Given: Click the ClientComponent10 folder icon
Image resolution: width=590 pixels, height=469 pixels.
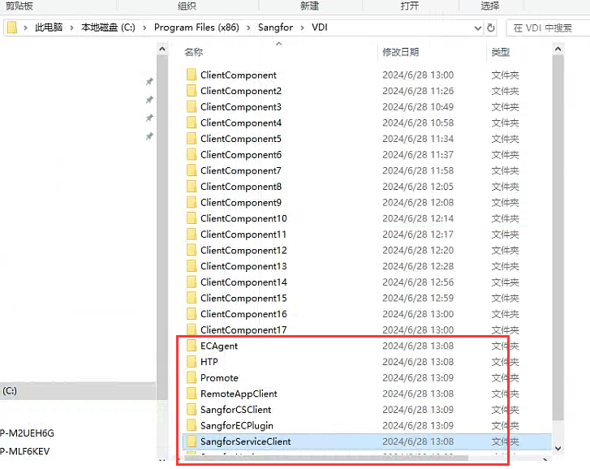Looking at the screenshot, I should click(x=192, y=217).
